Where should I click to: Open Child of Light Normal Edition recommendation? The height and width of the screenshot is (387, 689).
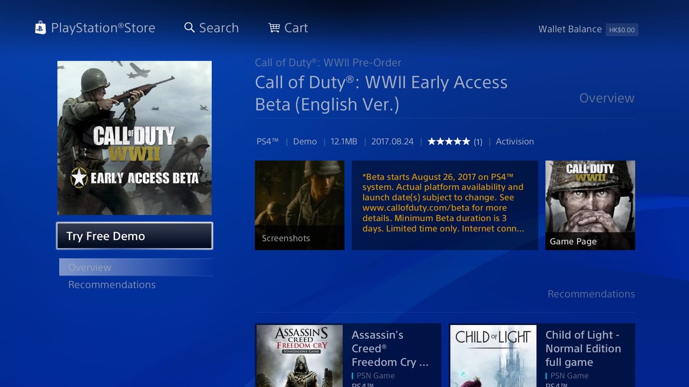542,355
